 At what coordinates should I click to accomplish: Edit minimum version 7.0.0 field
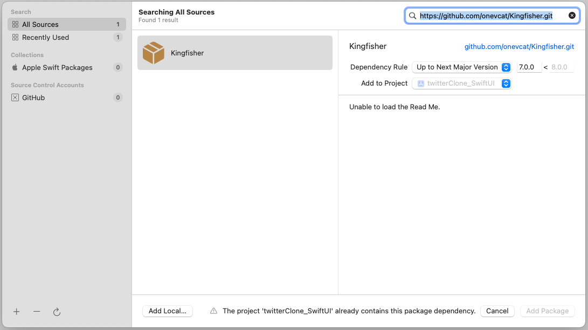(x=529, y=67)
